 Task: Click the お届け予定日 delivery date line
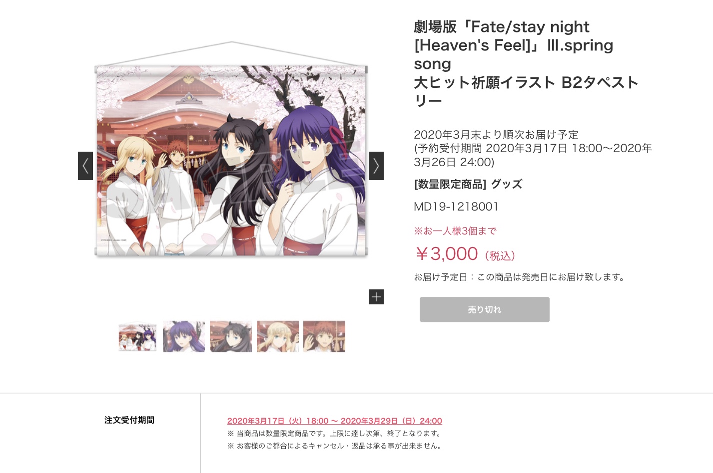520,277
